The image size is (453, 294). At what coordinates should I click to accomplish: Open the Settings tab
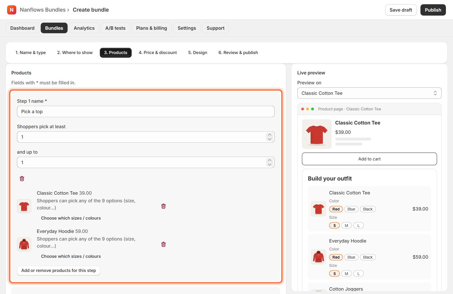187,28
